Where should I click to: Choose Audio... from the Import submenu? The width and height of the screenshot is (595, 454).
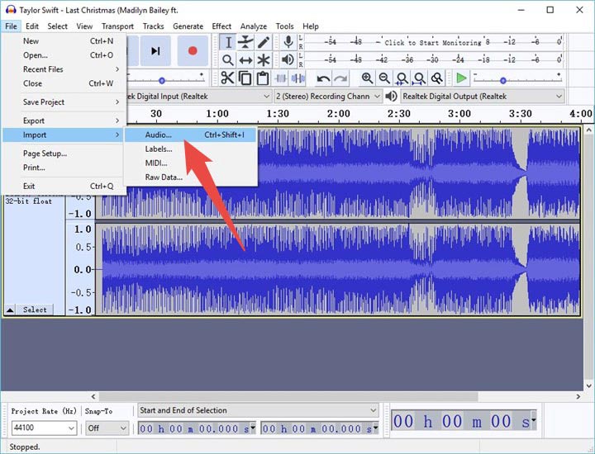(x=158, y=135)
